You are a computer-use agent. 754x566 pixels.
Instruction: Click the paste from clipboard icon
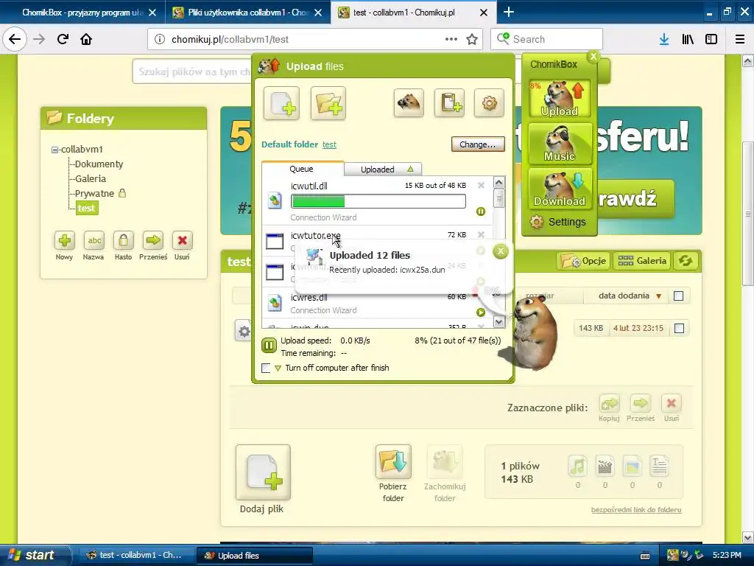coord(450,102)
